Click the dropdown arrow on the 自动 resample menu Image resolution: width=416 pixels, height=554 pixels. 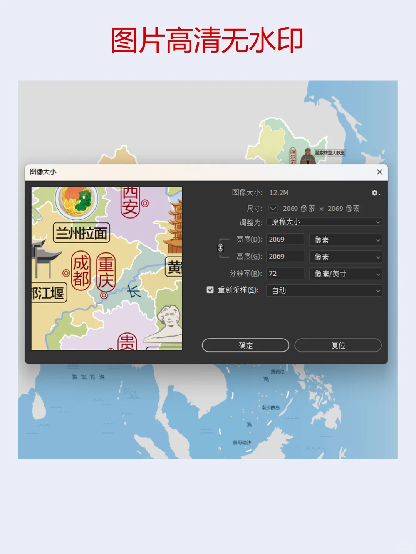pos(378,291)
